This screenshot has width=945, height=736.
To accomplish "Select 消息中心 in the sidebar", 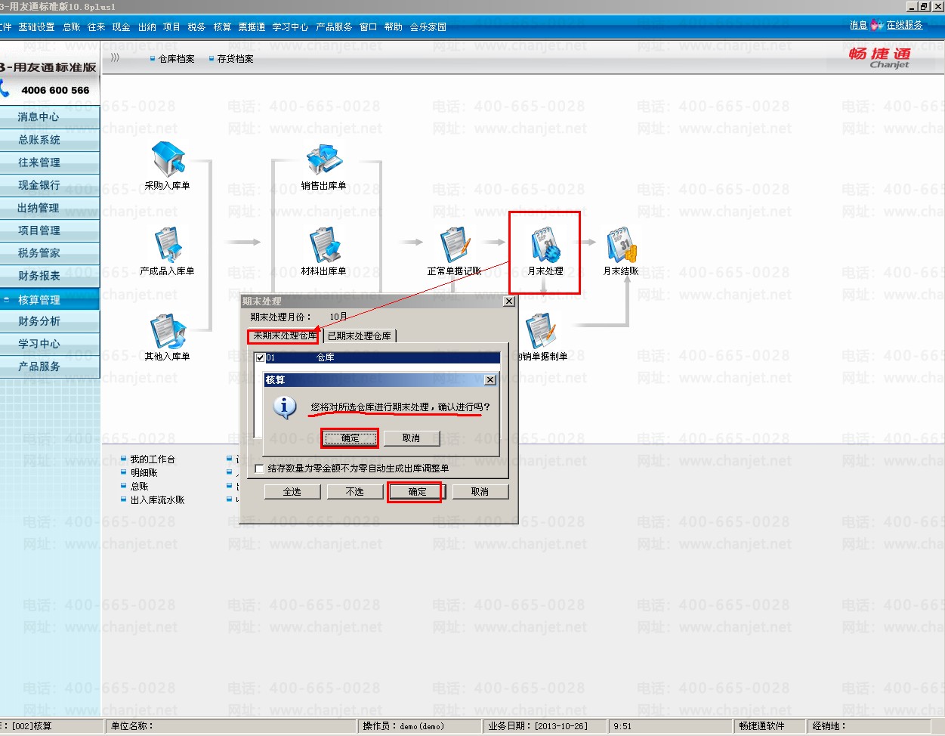I will coord(50,117).
